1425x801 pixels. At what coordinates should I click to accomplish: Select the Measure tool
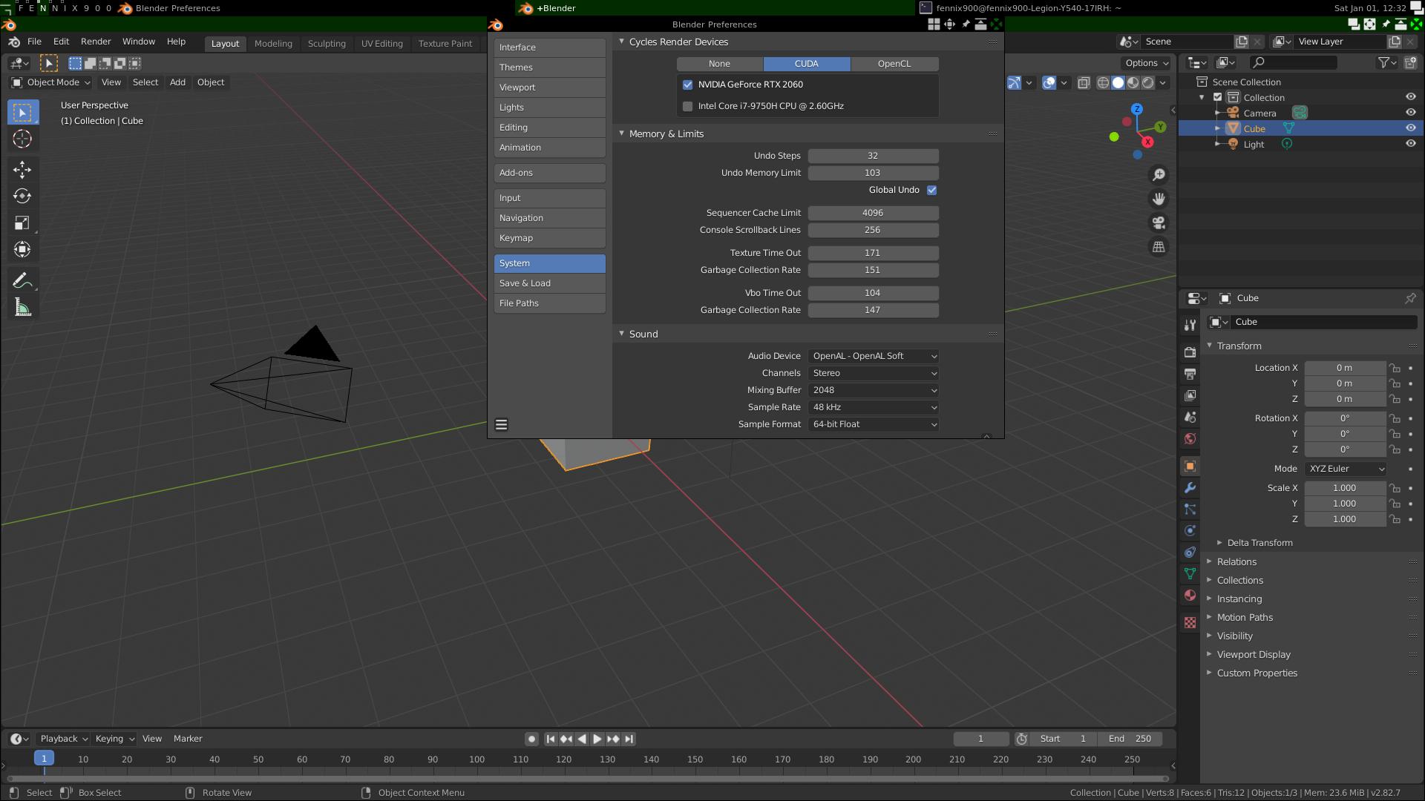click(x=22, y=308)
